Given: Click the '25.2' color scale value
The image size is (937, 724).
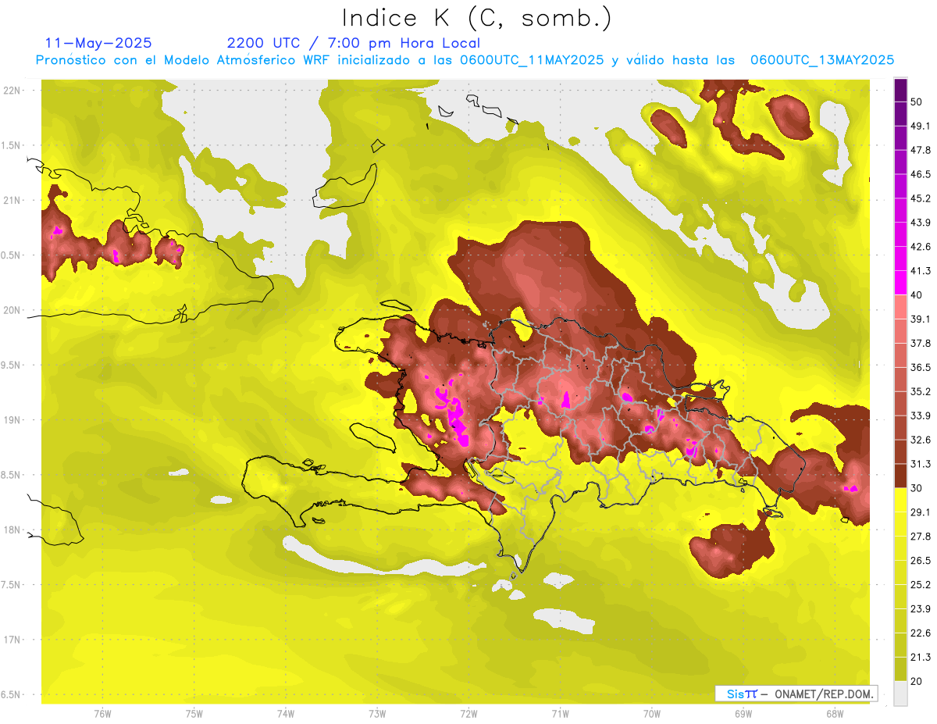Looking at the screenshot, I should click(921, 585).
